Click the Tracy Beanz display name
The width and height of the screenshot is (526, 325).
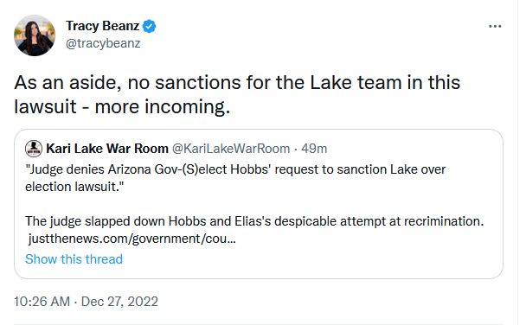tap(102, 26)
